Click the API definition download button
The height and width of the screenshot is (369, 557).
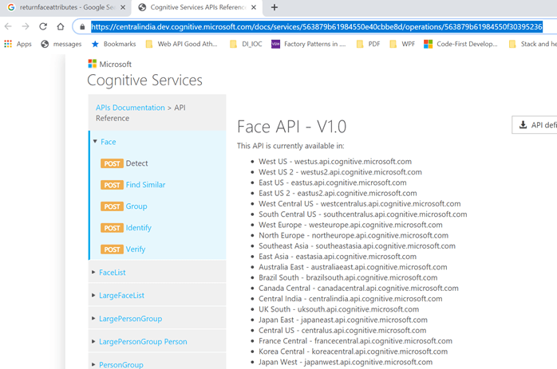pyautogui.click(x=535, y=125)
